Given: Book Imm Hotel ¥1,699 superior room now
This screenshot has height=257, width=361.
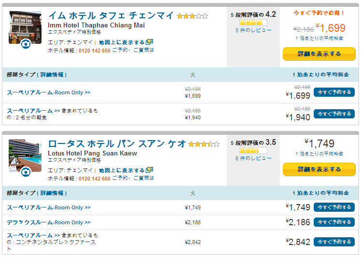Looking at the screenshot, I should [334, 92].
